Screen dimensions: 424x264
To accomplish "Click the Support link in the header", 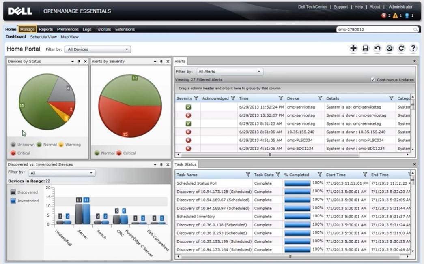I will tap(340, 7).
